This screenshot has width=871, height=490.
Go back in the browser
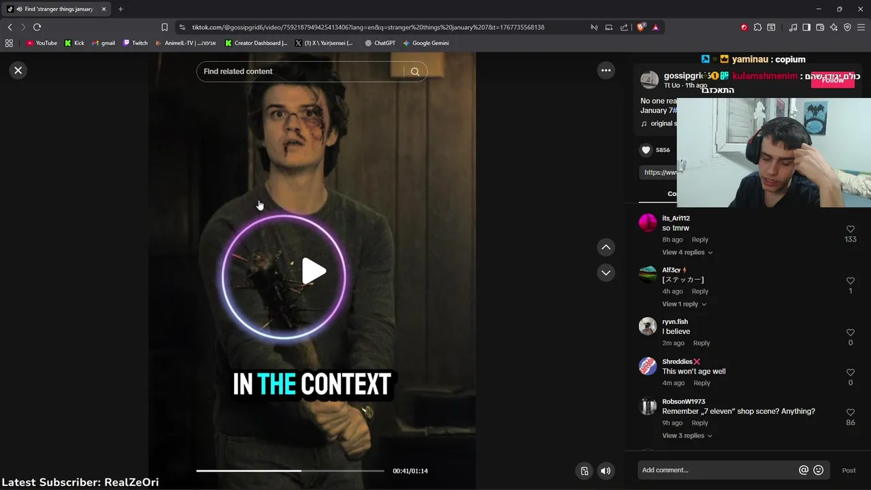click(10, 27)
